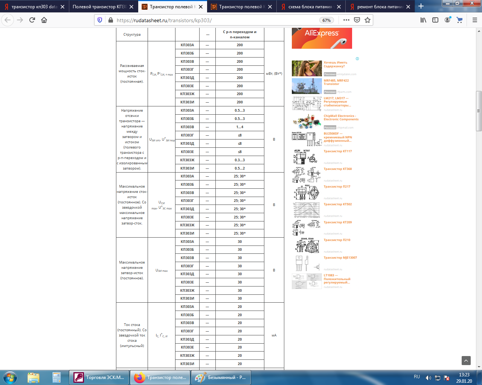This screenshot has height=385, width=482.
Task: Bookmark this page with star icon
Action: (368, 20)
